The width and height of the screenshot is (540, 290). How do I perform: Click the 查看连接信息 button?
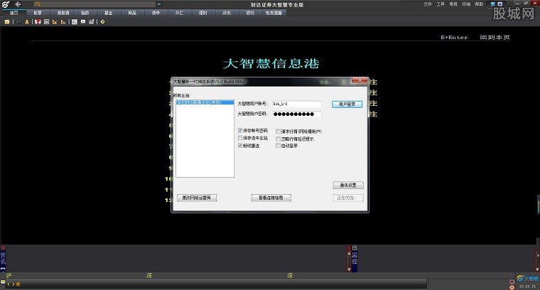click(x=271, y=198)
